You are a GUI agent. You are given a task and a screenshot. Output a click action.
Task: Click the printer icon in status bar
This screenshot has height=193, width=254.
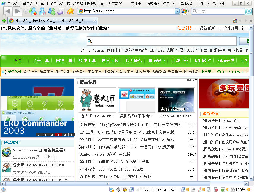[x=193, y=190]
